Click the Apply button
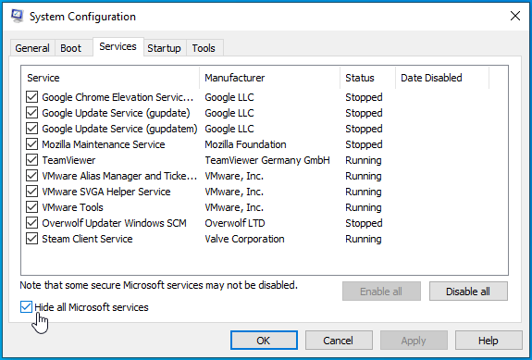The width and height of the screenshot is (532, 360). pos(414,341)
